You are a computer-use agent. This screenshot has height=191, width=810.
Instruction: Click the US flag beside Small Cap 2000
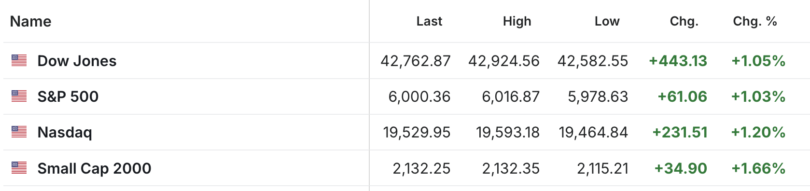[x=19, y=168]
